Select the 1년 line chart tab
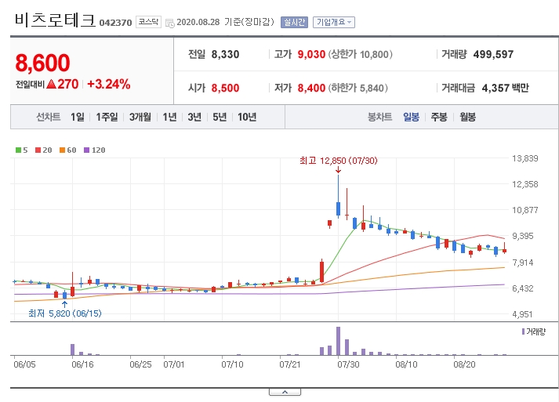Image resolution: width=559 pixels, height=402 pixels. (x=169, y=117)
